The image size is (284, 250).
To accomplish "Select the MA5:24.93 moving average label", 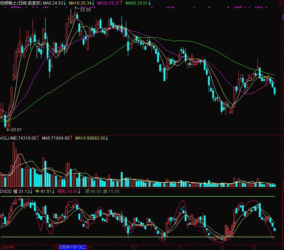I will (x=53, y=3).
